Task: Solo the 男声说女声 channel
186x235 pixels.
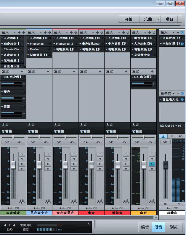Action: [48, 159]
